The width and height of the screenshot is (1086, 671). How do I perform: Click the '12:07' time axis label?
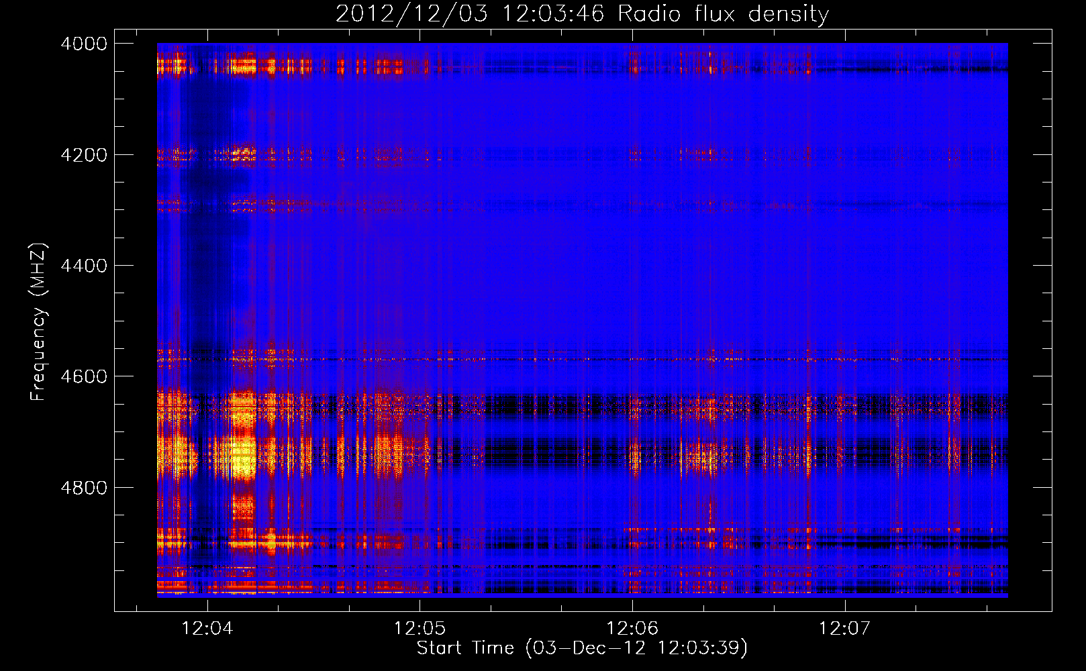pyautogui.click(x=844, y=629)
